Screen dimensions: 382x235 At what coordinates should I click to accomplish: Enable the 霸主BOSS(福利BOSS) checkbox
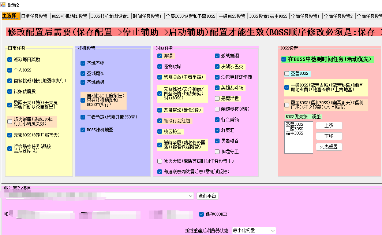[x=287, y=105]
